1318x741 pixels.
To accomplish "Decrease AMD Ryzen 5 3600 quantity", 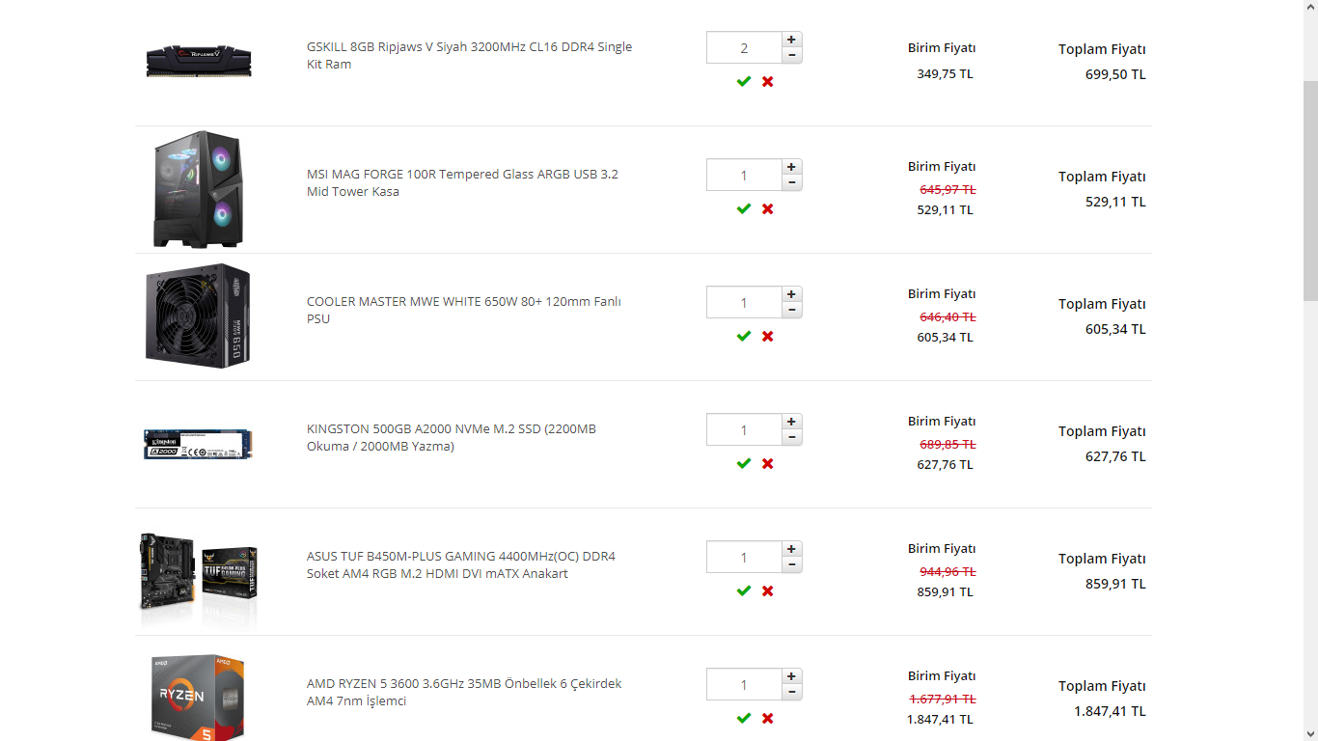I will [x=791, y=692].
